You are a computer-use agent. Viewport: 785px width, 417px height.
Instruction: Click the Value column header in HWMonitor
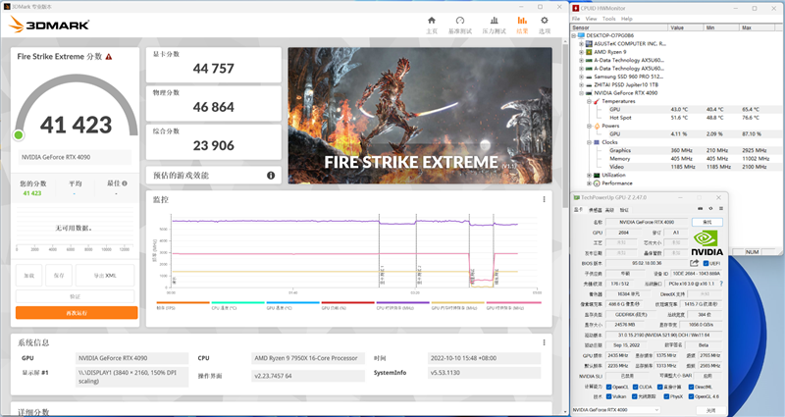[x=686, y=27]
